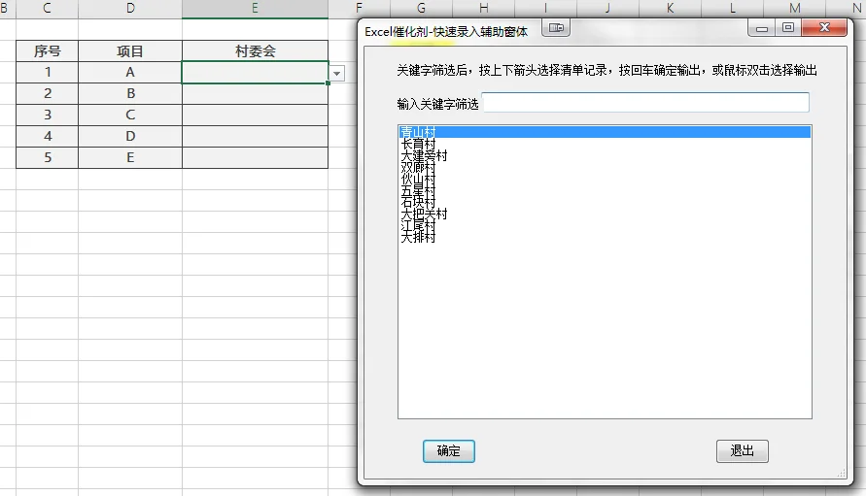
Task: Click the 村委会 header cell
Action: pos(255,50)
